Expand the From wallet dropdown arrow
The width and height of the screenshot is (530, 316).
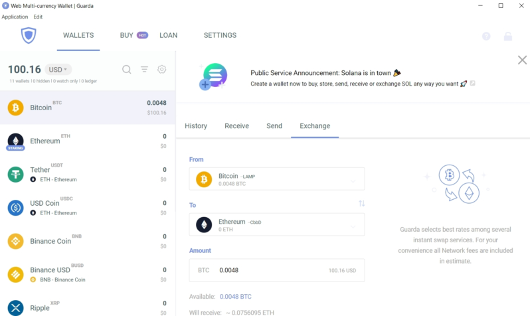click(353, 181)
